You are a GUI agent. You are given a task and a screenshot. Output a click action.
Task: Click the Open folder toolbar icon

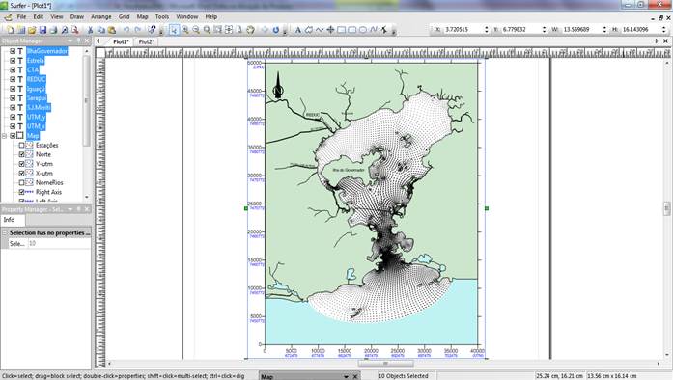coord(32,30)
